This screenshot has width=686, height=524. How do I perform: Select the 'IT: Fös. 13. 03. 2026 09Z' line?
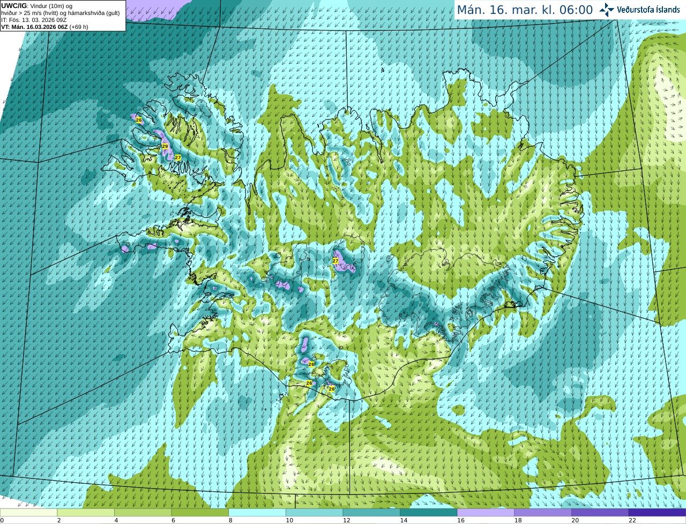(x=34, y=20)
